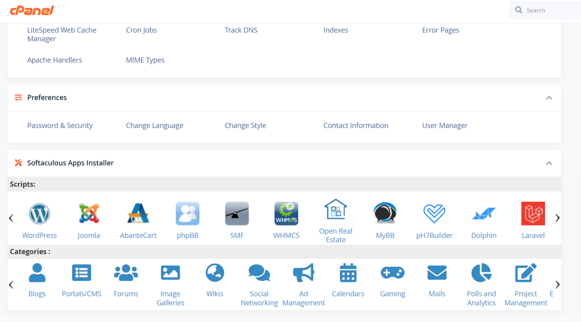The image size is (581, 322).
Task: Collapse the Preferences section
Action: click(x=549, y=98)
